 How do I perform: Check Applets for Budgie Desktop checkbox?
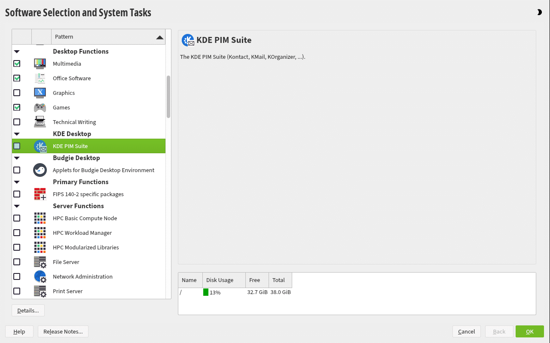click(x=17, y=170)
